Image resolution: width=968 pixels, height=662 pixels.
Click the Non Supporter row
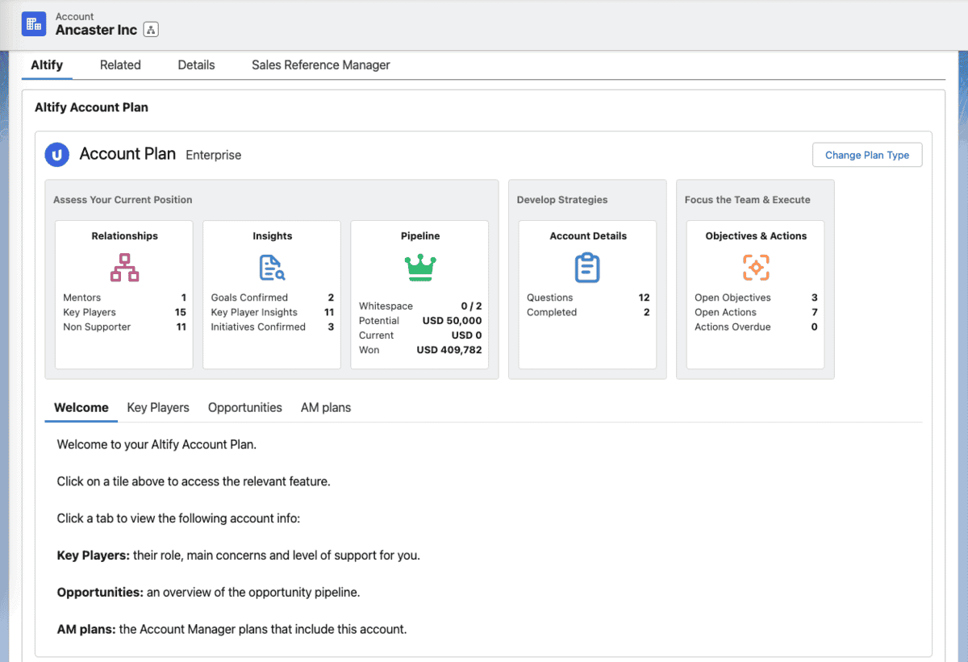[x=124, y=327]
